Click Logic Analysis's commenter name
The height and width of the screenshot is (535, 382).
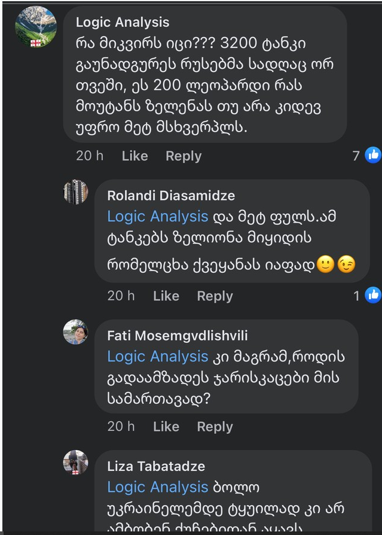coord(122,23)
